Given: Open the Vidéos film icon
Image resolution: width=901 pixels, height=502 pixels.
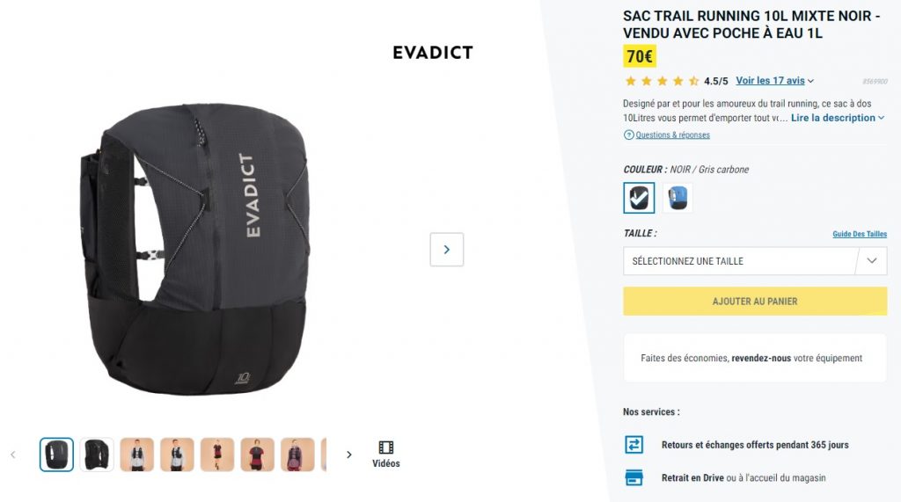Looking at the screenshot, I should pyautogui.click(x=385, y=447).
